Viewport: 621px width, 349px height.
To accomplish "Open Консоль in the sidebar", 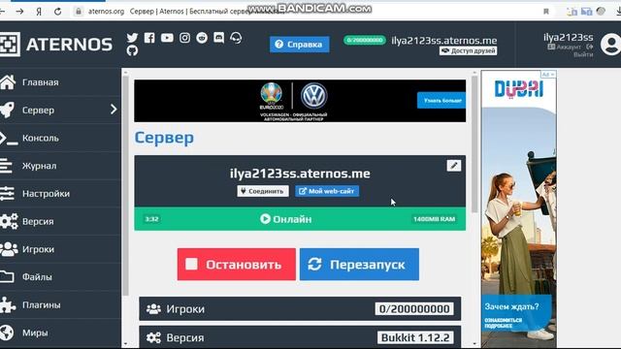I will 60,138.
